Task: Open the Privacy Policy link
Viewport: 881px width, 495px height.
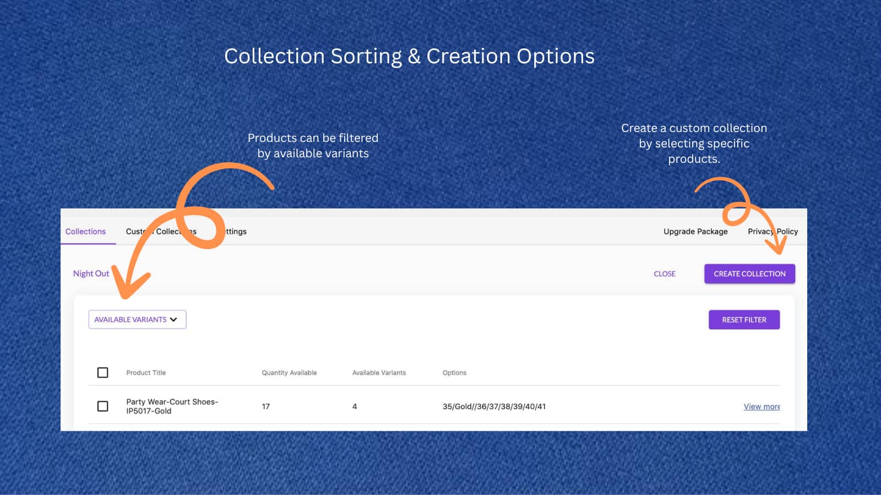Action: pos(772,231)
